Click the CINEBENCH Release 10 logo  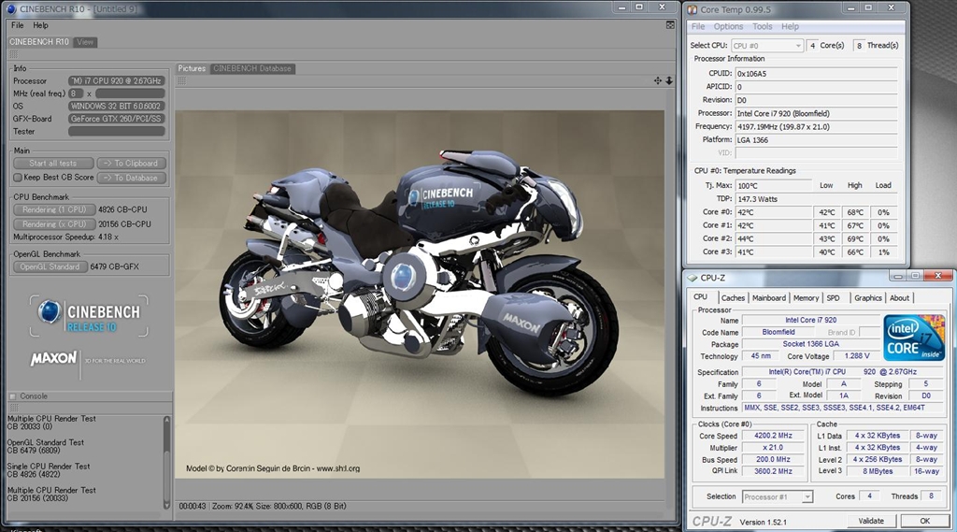pyautogui.click(x=89, y=314)
